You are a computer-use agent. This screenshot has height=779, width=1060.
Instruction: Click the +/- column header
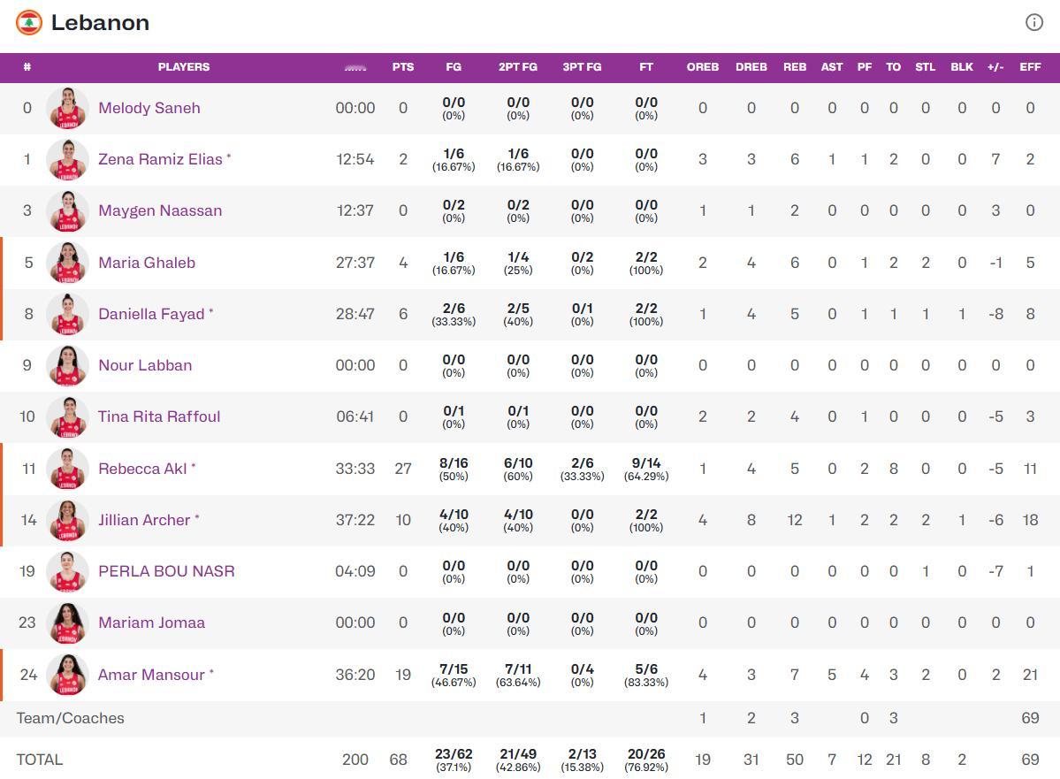click(x=995, y=67)
